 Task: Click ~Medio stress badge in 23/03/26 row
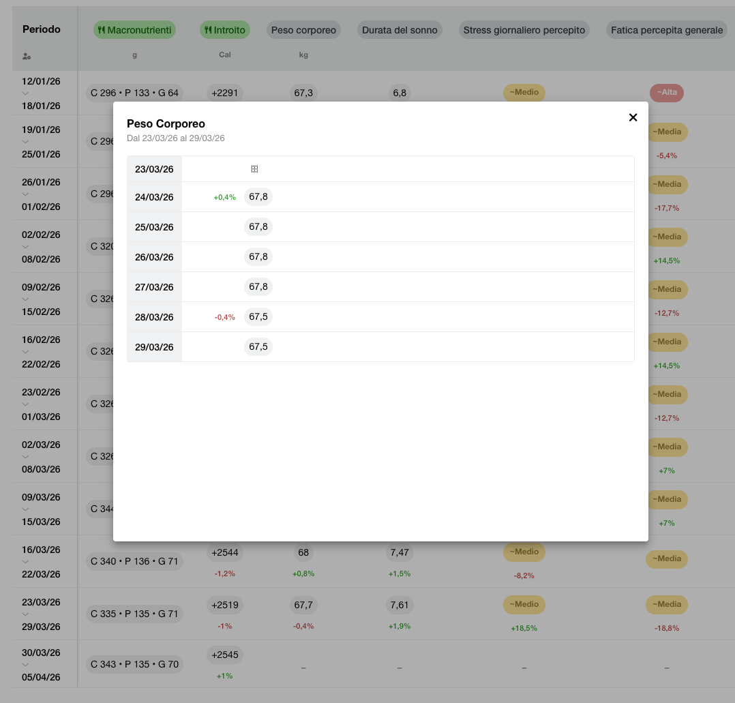(524, 604)
